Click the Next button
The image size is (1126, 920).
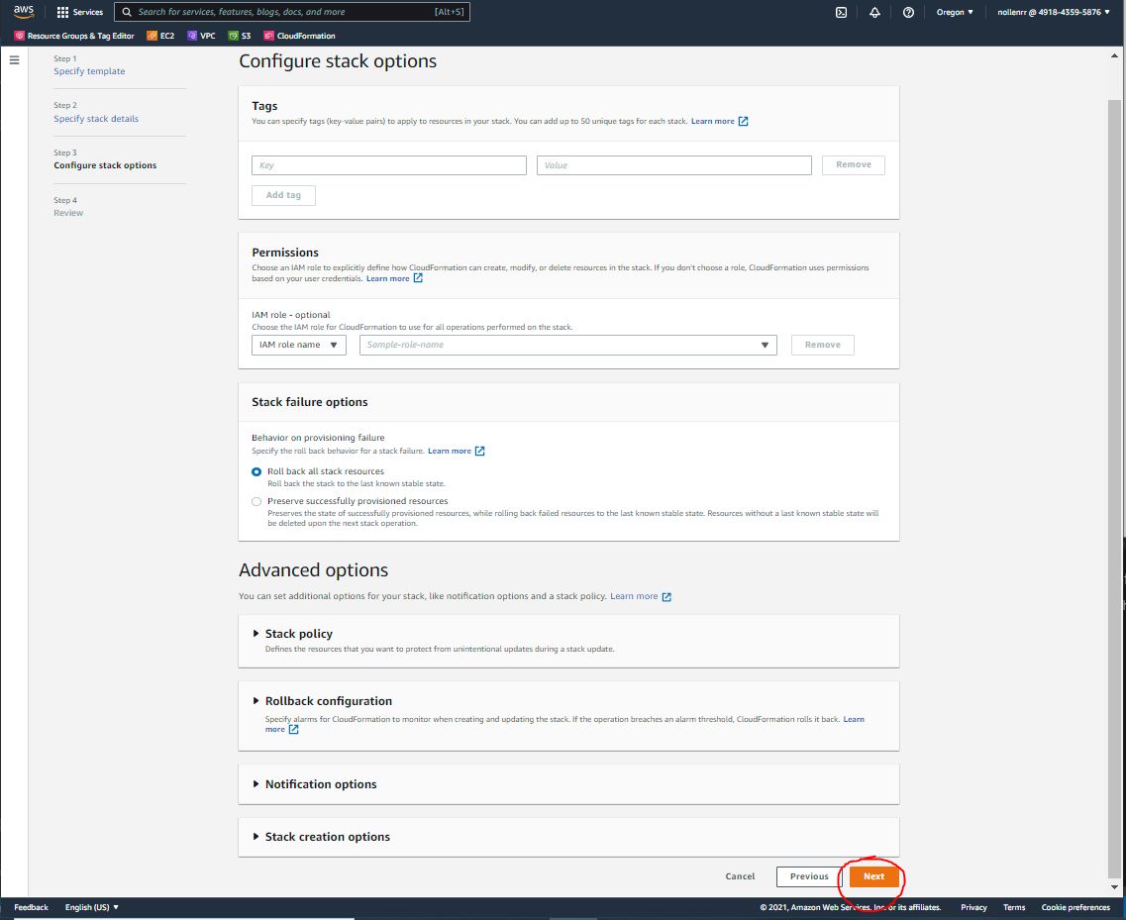[873, 876]
